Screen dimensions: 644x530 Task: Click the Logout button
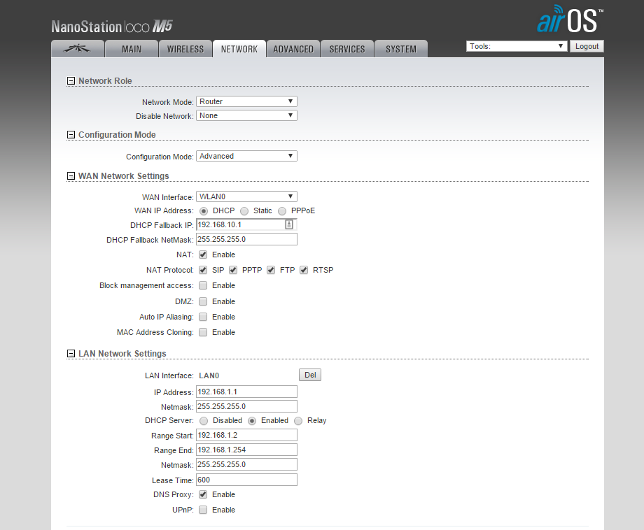587,46
